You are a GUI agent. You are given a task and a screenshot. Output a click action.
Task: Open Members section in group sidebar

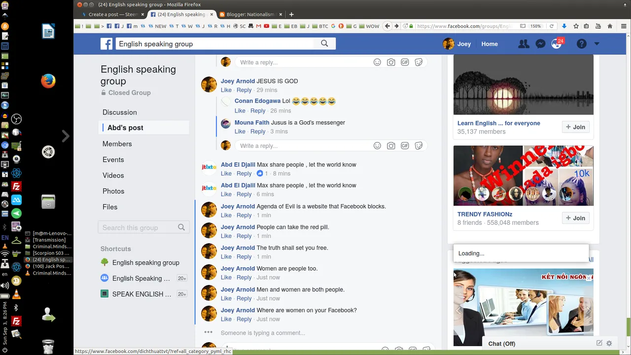[117, 144]
